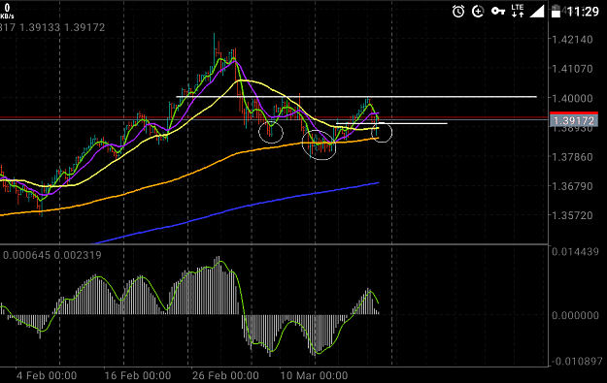Tap the alarm clock status icon
Image resolution: width=607 pixels, height=383 pixels.
pos(458,11)
